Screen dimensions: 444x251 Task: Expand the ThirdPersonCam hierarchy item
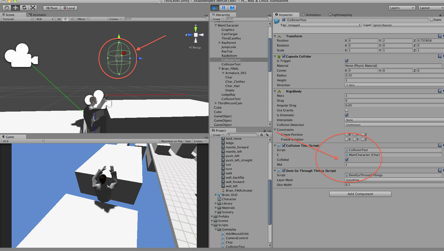point(216,103)
